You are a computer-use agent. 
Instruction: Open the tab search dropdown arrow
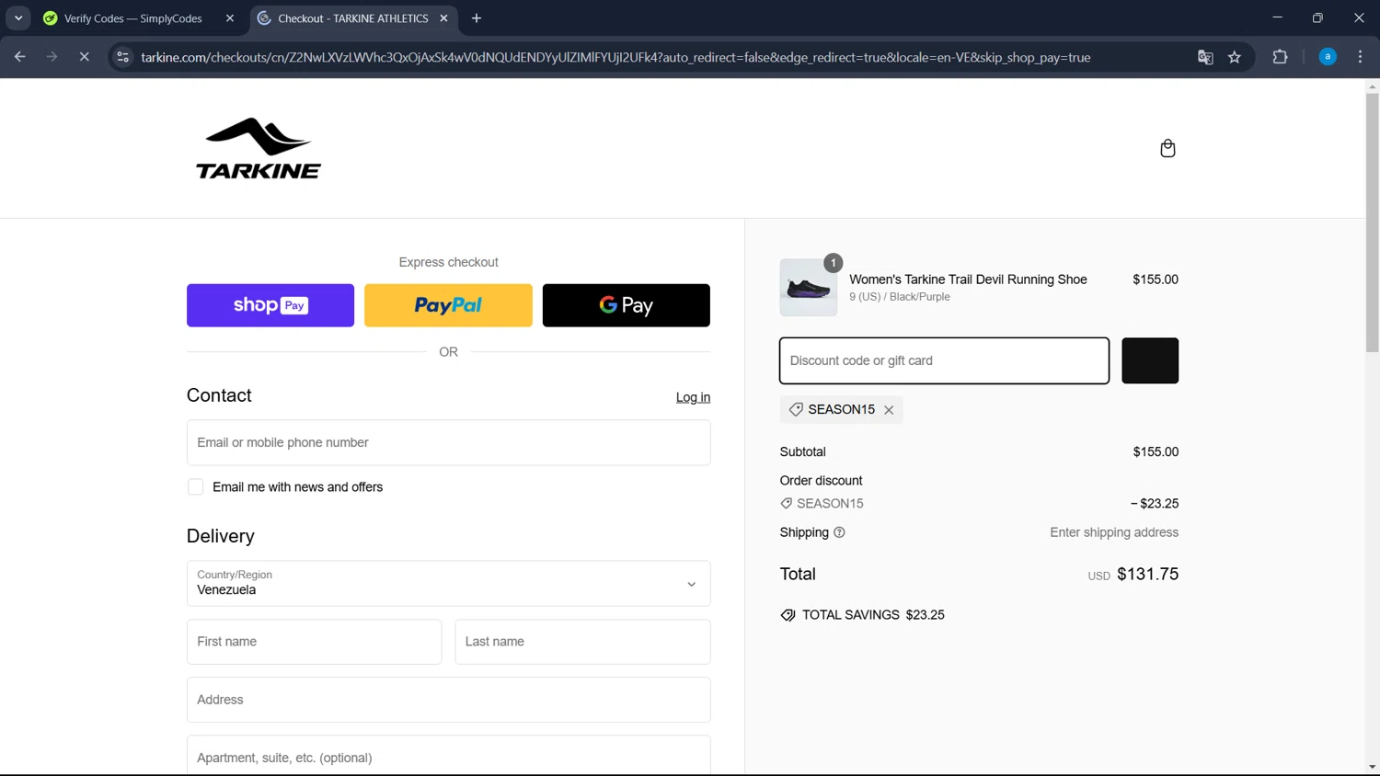18,18
